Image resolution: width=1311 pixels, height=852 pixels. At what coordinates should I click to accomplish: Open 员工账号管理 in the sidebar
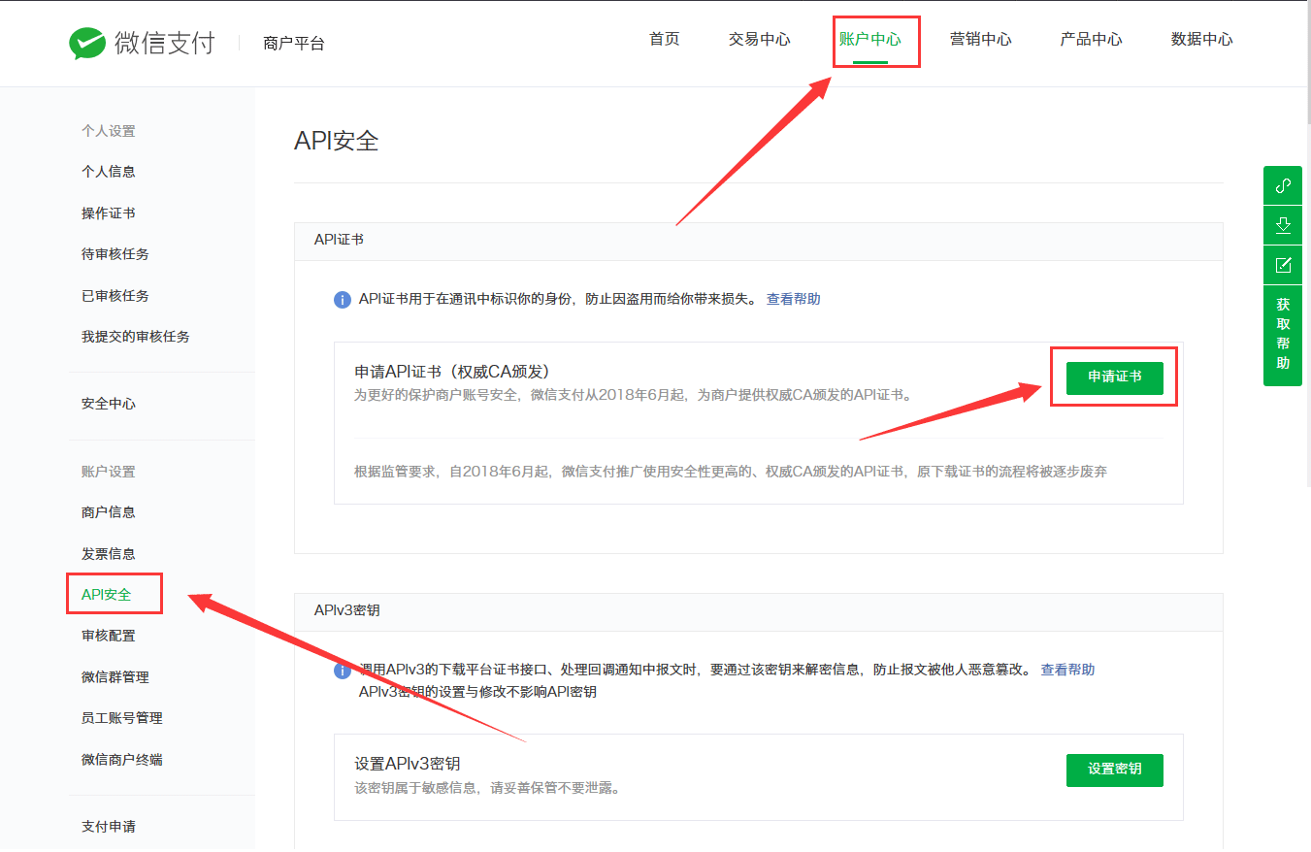pyautogui.click(x=122, y=718)
